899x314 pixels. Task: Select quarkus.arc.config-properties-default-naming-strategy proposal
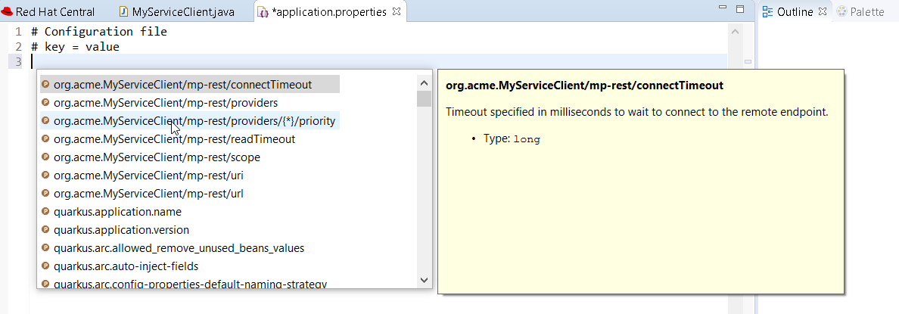pos(190,283)
